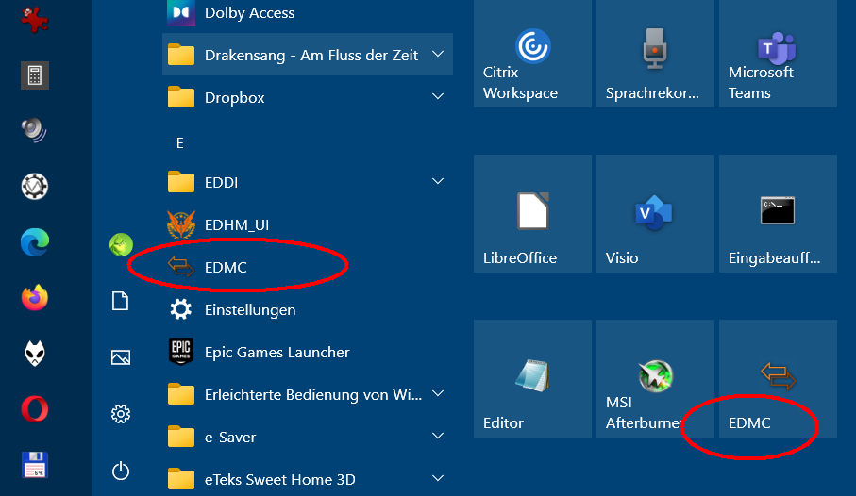Open the blue floppy disk taskbar icon
Screen dimensions: 856x496
click(x=35, y=465)
